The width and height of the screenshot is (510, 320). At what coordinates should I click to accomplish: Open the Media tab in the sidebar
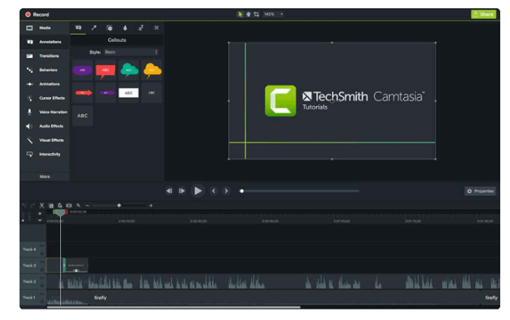[44, 28]
